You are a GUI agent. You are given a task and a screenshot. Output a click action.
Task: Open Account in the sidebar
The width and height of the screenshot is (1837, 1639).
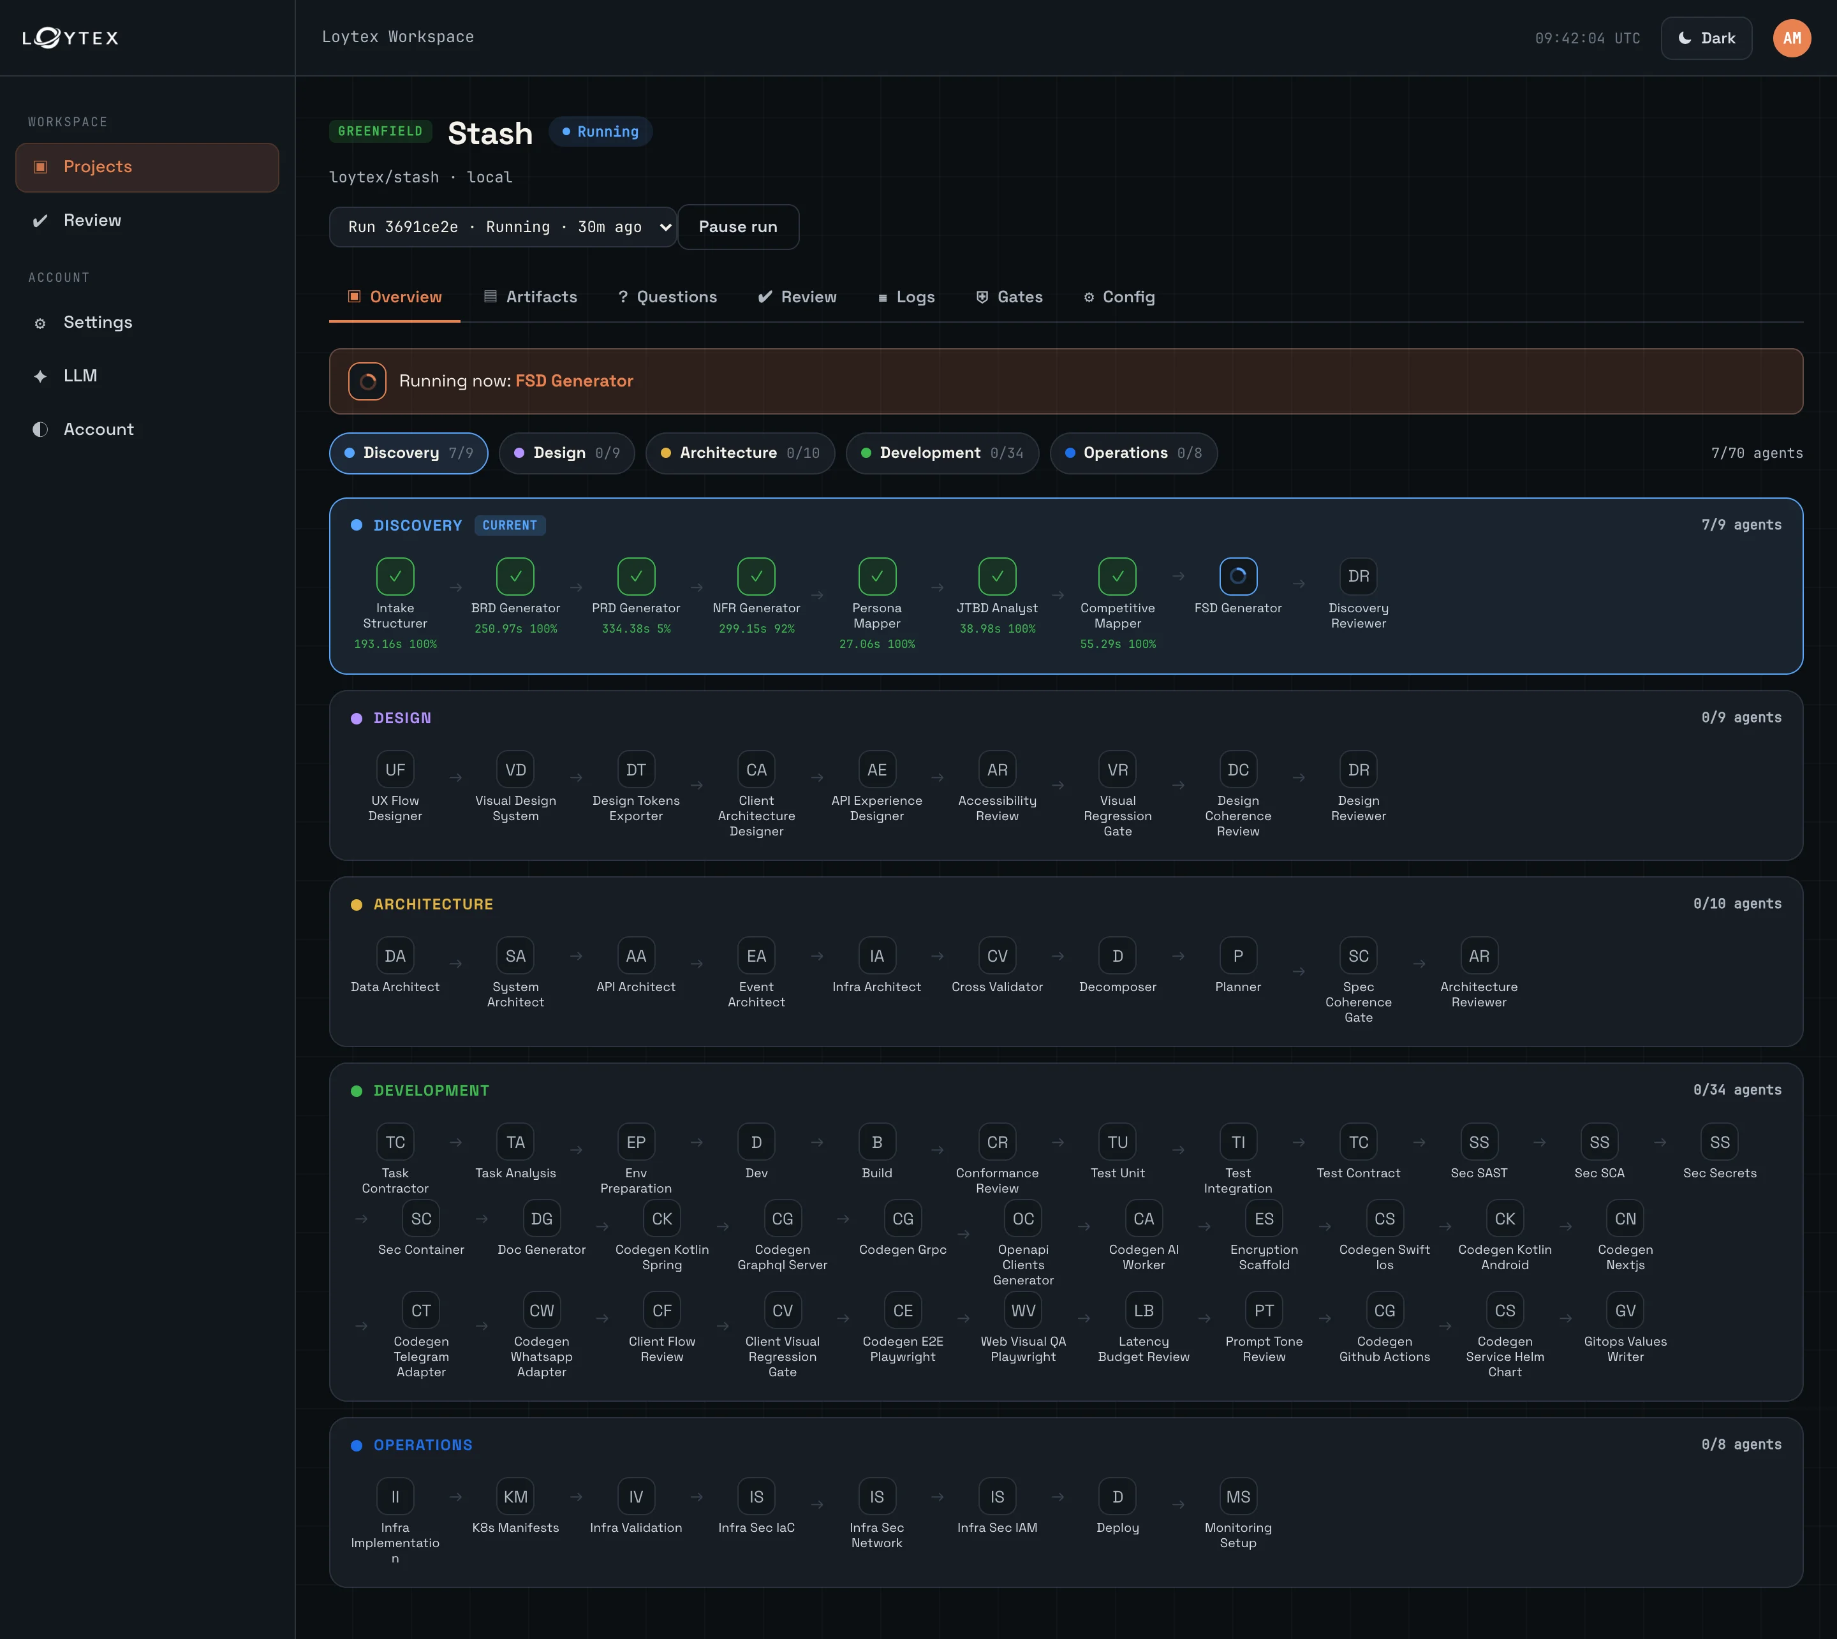(147, 430)
